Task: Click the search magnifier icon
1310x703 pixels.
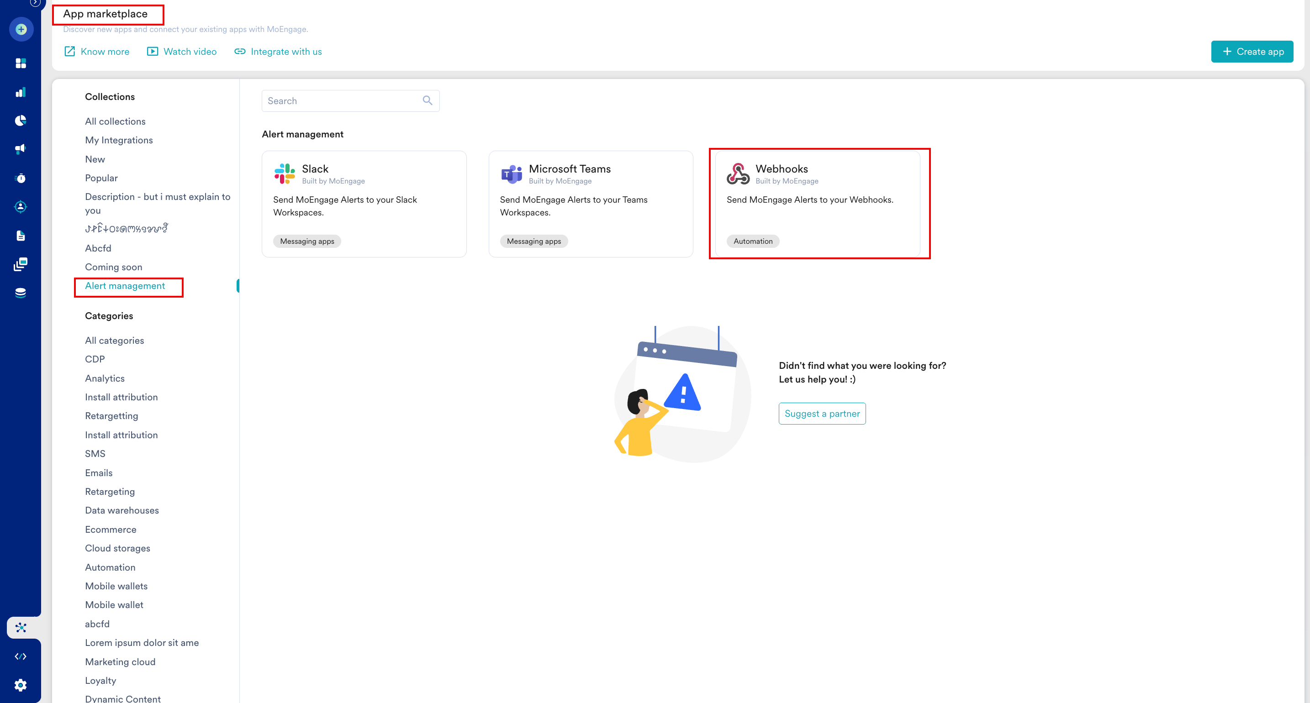Action: point(427,100)
